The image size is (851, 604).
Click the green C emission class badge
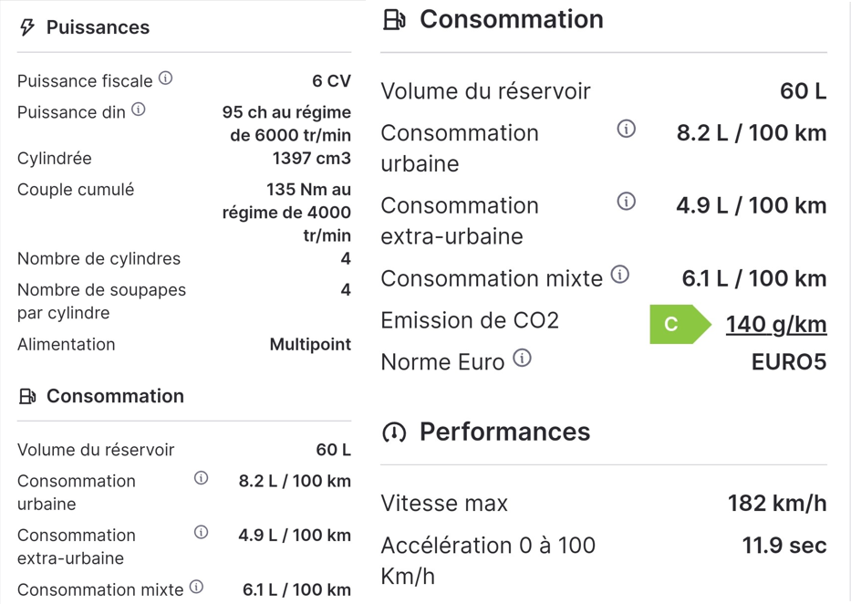680,325
